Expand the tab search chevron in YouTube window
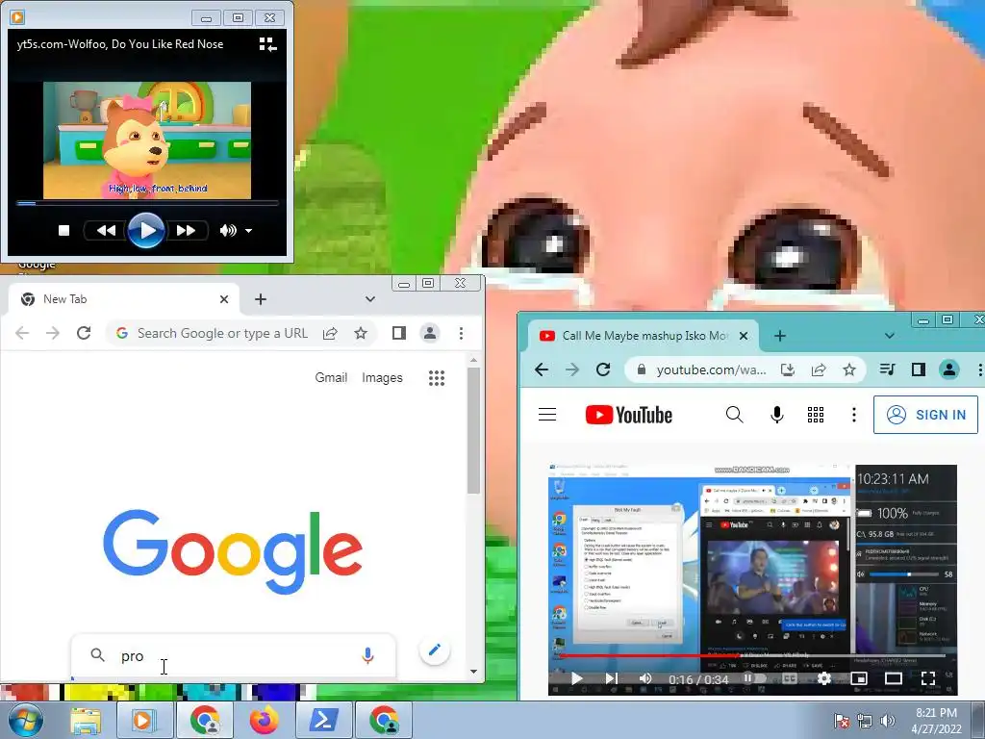This screenshot has height=739, width=985. pyautogui.click(x=890, y=336)
